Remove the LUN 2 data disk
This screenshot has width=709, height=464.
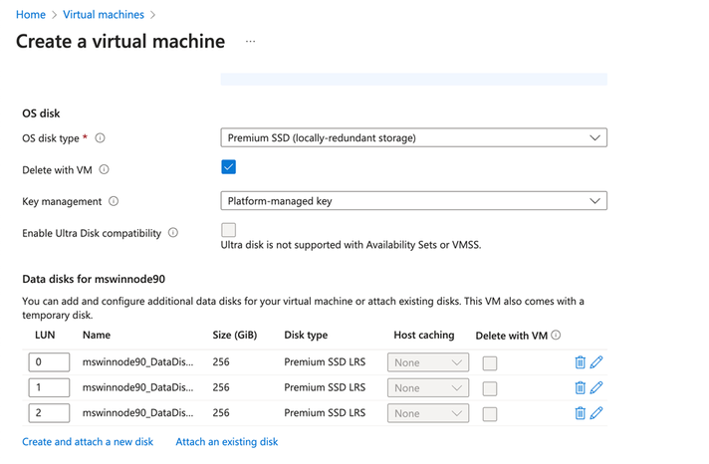point(581,413)
